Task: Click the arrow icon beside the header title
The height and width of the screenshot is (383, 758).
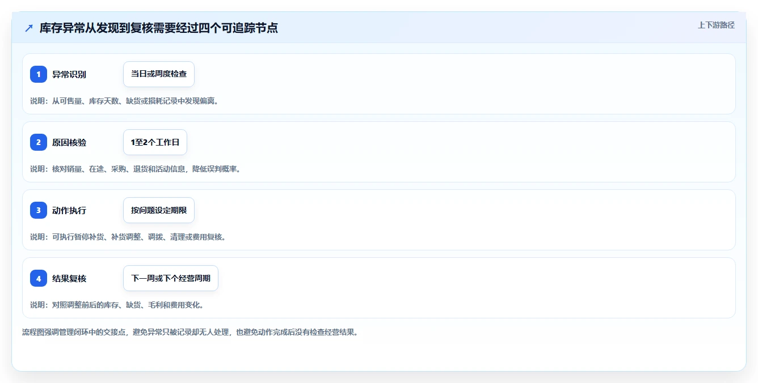Action: tap(29, 28)
